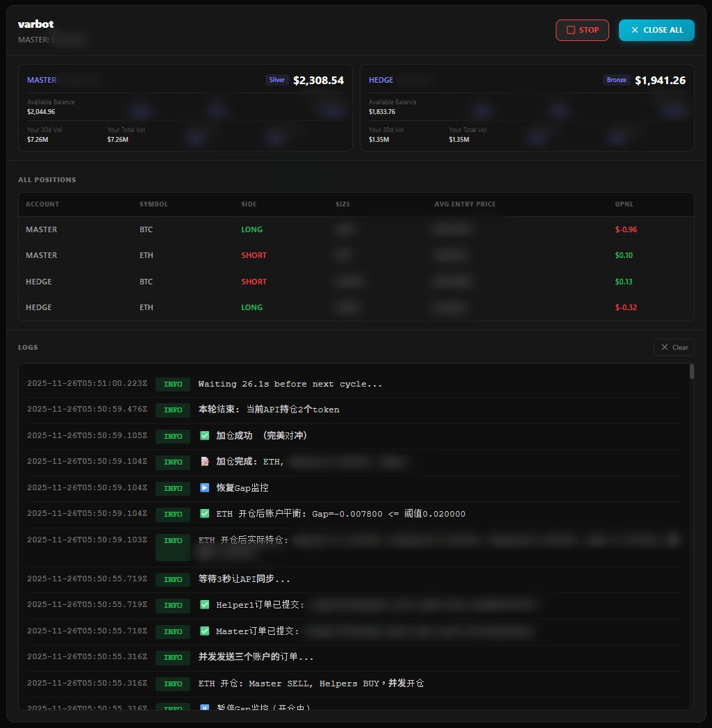
Task: Click the SIDE column header
Action: click(249, 204)
